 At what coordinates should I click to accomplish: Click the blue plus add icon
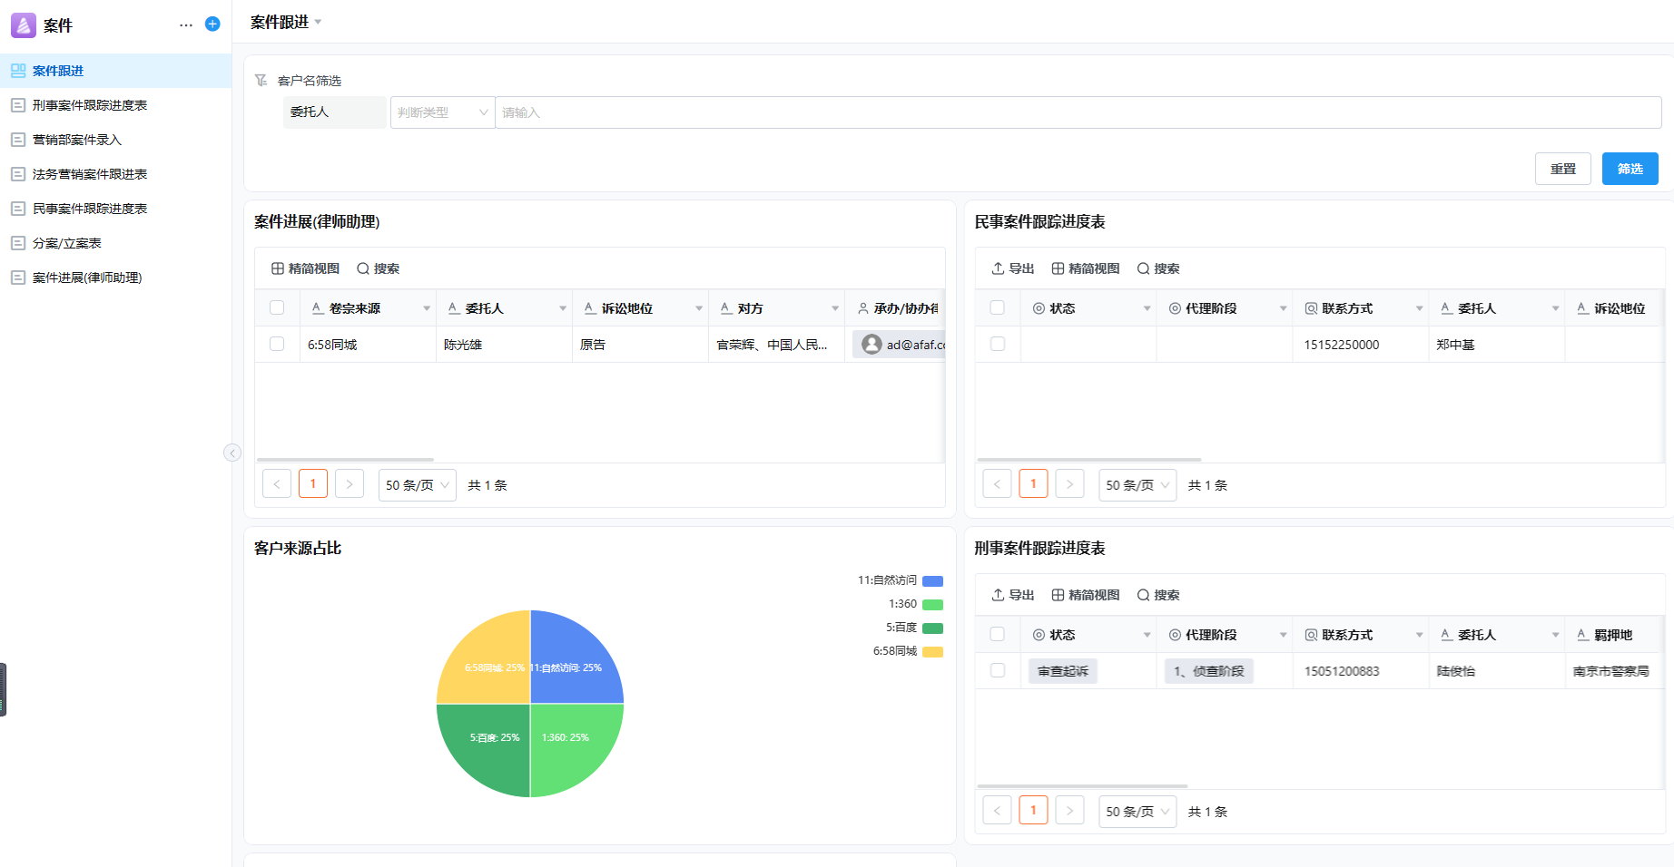tap(212, 24)
